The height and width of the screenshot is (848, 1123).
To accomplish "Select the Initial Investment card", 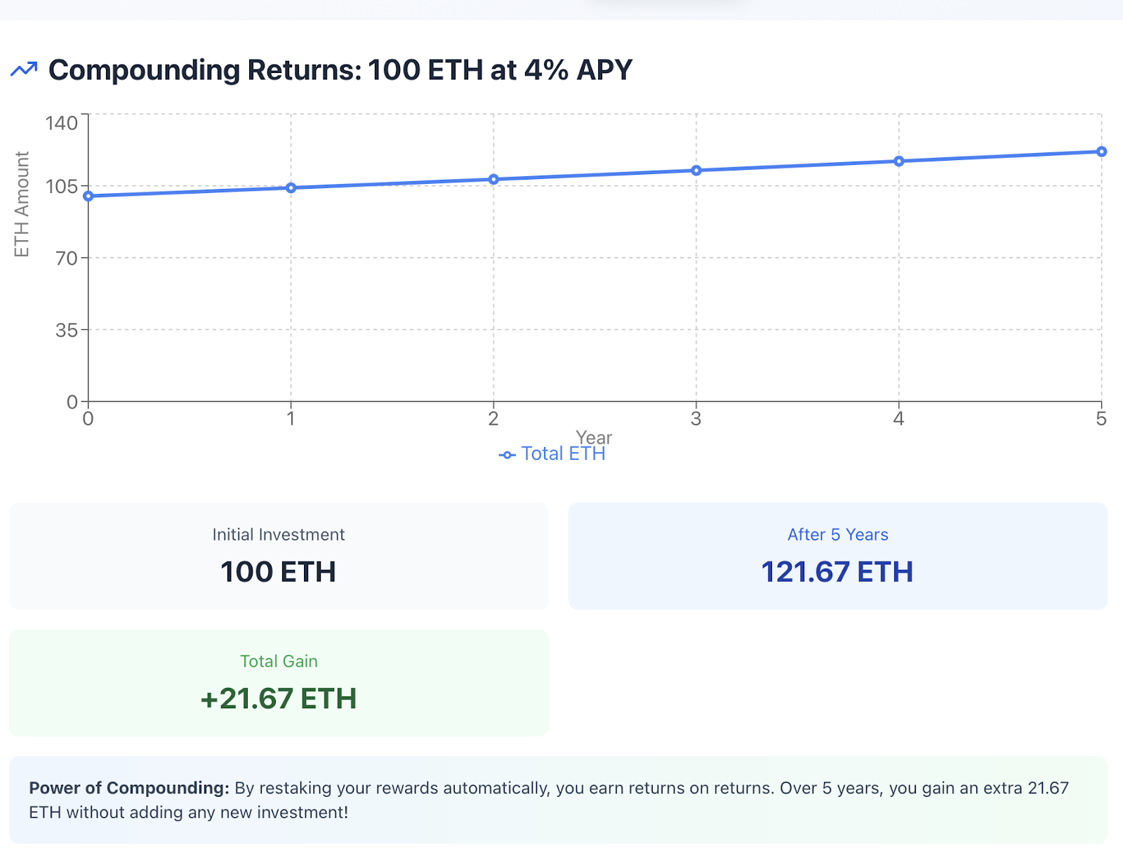I will coord(279,555).
